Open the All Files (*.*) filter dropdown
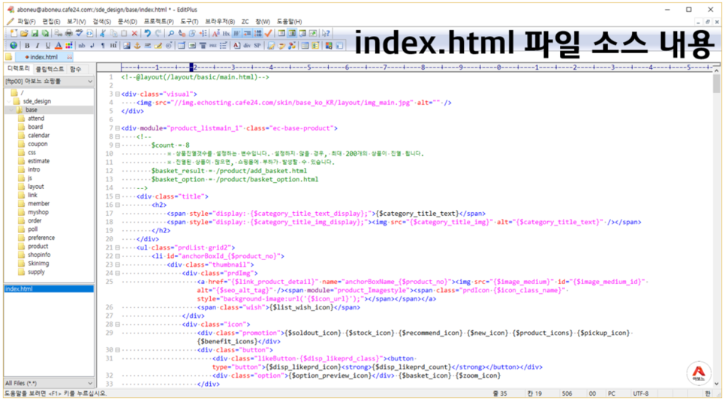 pyautogui.click(x=49, y=383)
